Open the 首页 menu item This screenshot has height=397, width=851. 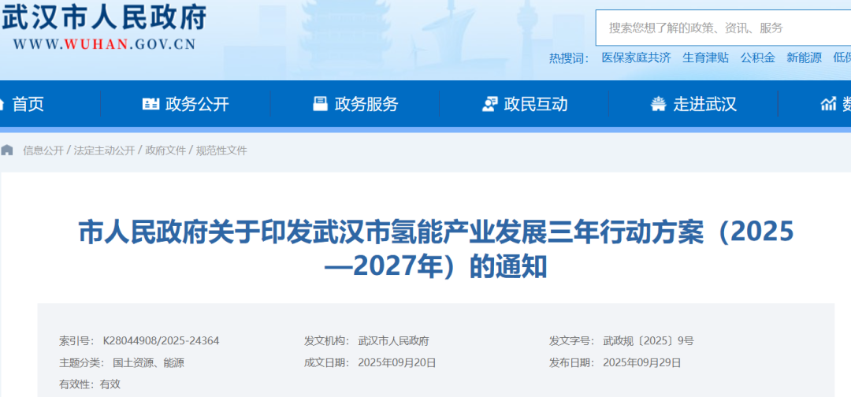click(x=28, y=104)
